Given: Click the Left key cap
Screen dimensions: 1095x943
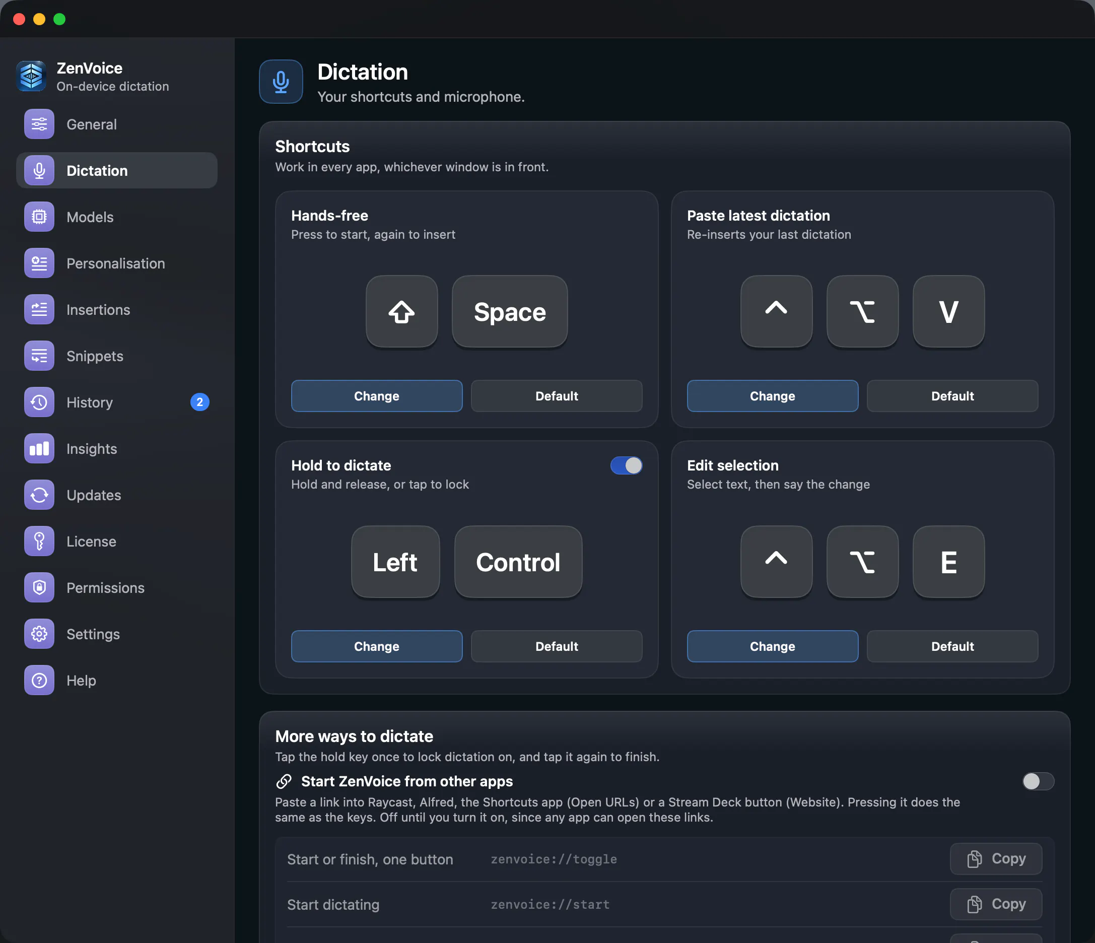Looking at the screenshot, I should 395,562.
